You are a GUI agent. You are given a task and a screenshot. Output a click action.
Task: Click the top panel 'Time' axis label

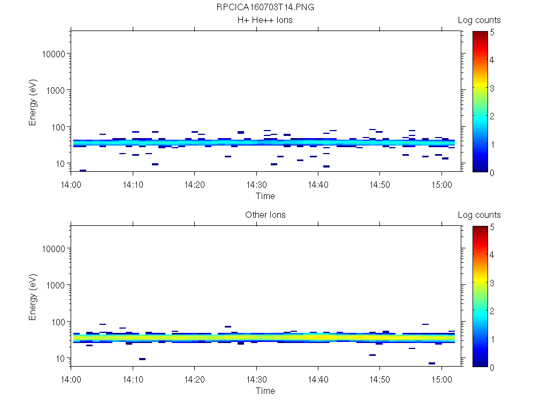pyautogui.click(x=265, y=196)
